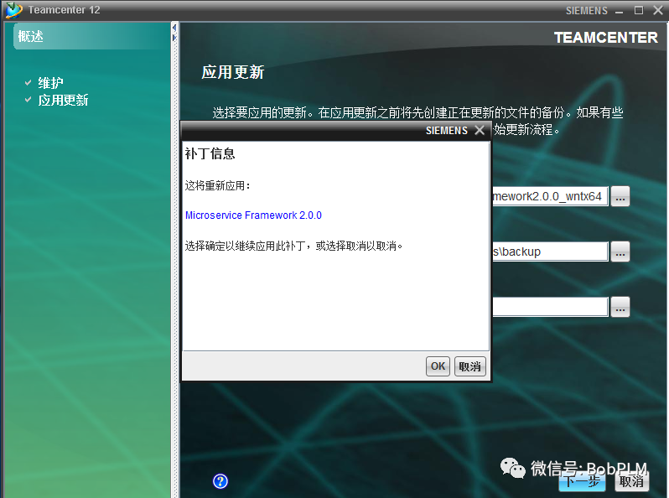This screenshot has width=669, height=498.
Task: Cancel the patch info dialog (取消)
Action: pyautogui.click(x=469, y=366)
